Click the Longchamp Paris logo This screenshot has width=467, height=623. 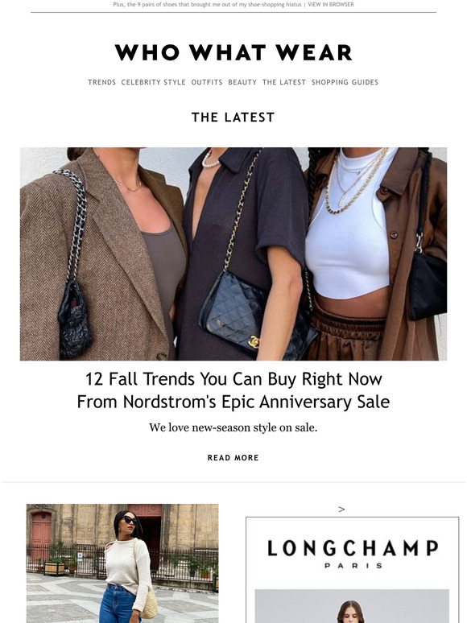point(353,554)
